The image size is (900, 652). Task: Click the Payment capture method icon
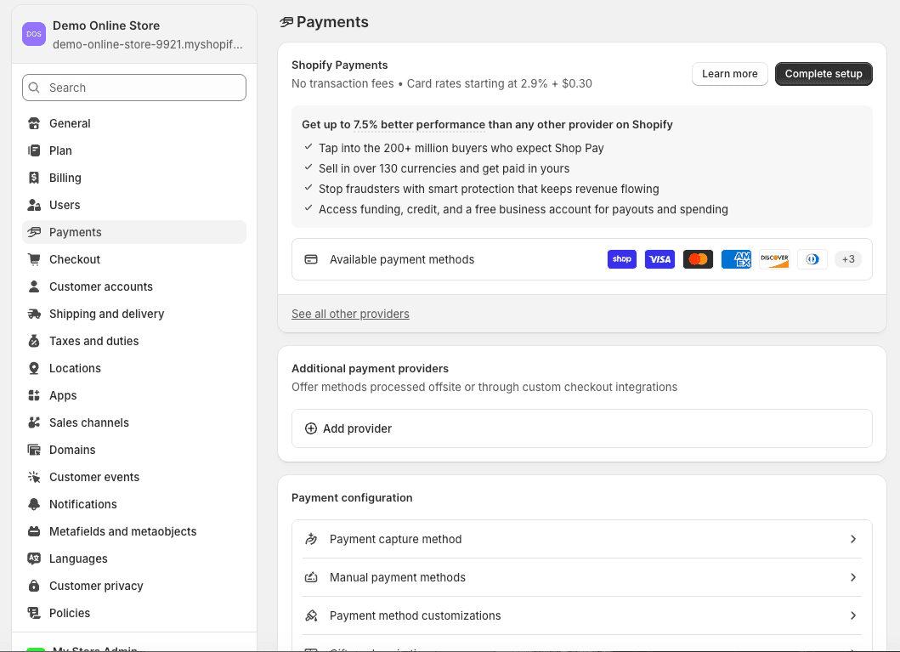[311, 539]
